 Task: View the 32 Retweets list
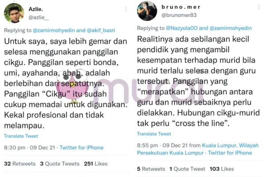point(20,164)
